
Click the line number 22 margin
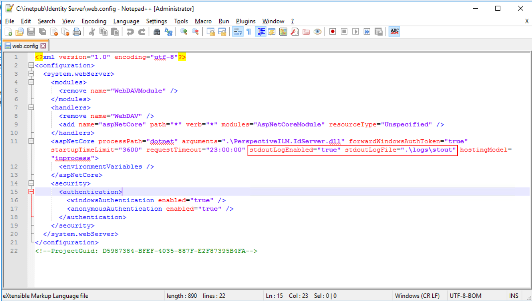pyautogui.click(x=14, y=251)
